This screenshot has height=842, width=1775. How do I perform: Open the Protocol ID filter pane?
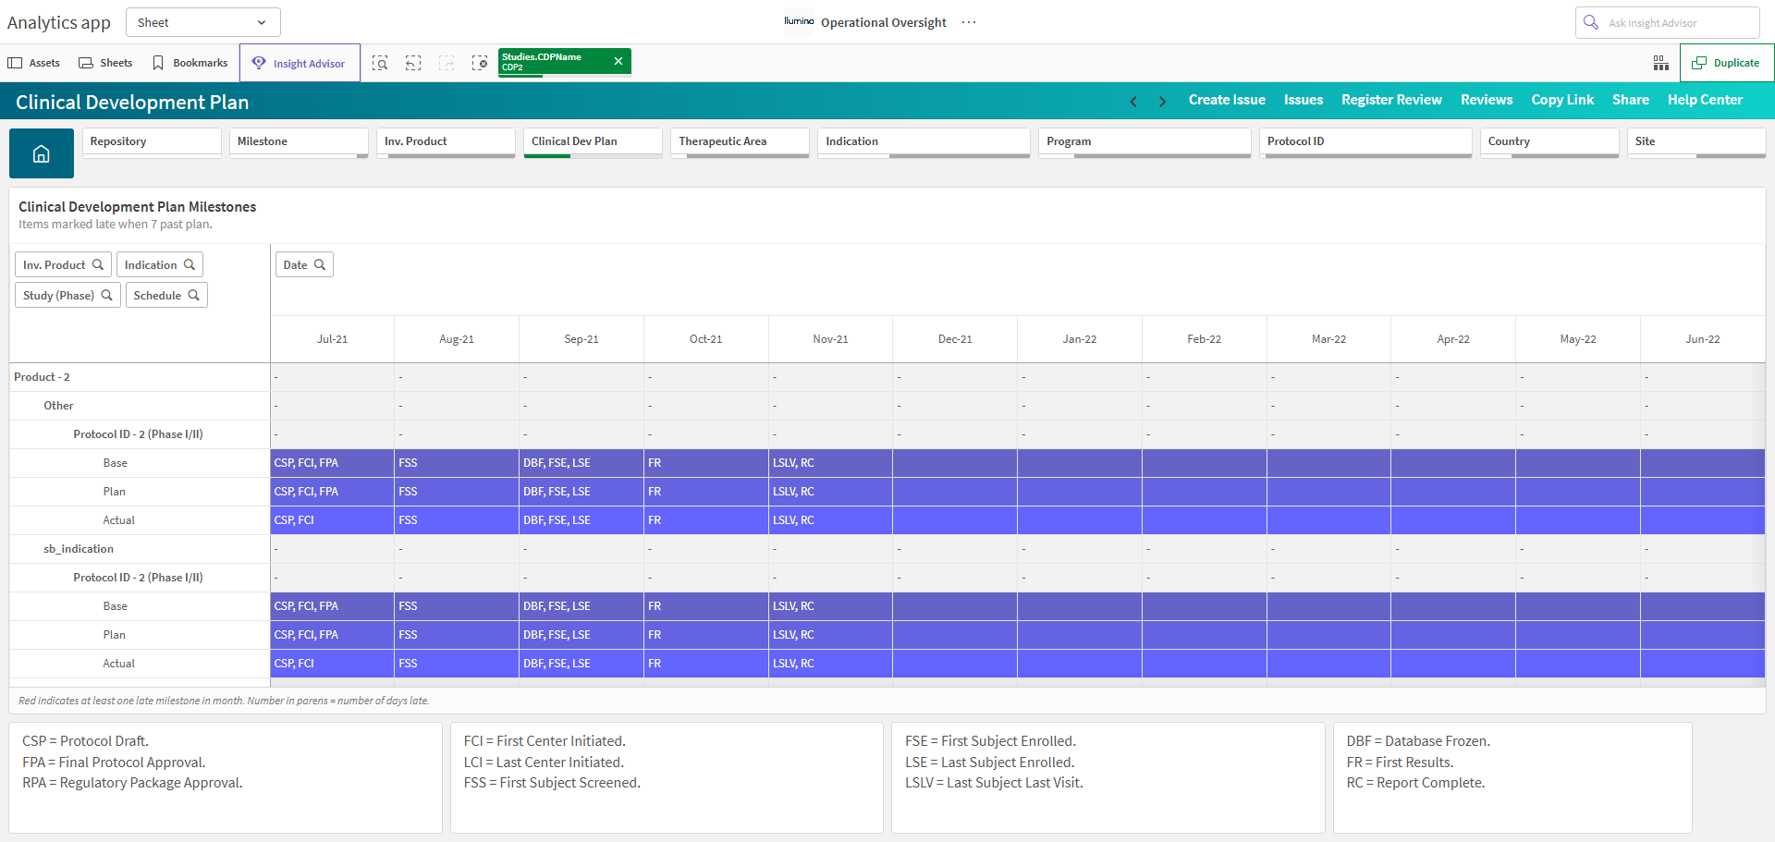(1365, 142)
